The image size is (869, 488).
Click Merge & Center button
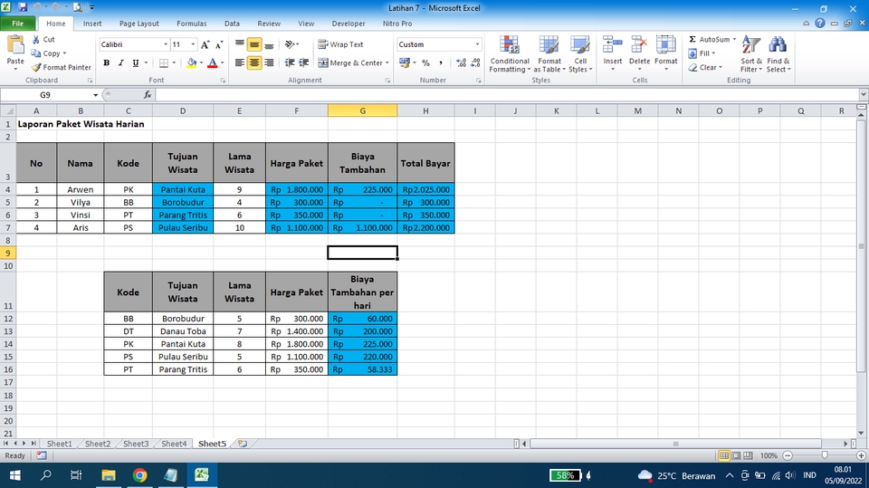(349, 62)
